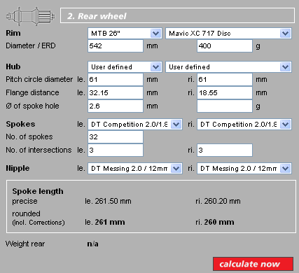Click the spoke hole diameter field 2.6

[116, 106]
